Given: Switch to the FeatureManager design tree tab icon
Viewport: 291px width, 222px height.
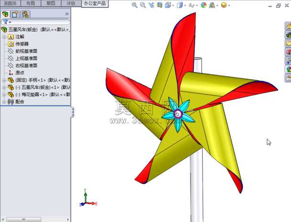Looking at the screenshot, I should click(x=5, y=14).
